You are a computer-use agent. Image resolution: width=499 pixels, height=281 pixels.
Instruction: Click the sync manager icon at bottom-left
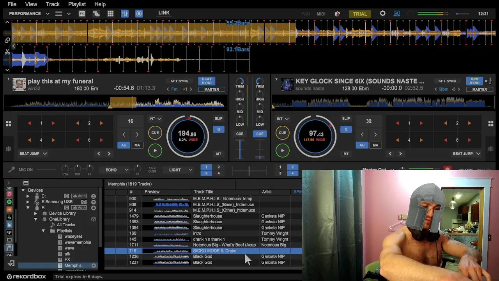[x=11, y=264]
